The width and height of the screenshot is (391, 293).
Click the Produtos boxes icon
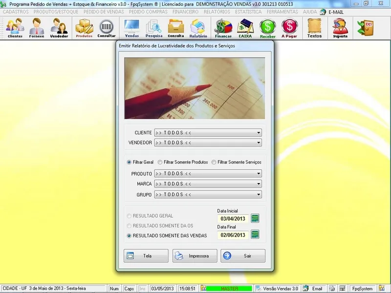pyautogui.click(x=84, y=28)
